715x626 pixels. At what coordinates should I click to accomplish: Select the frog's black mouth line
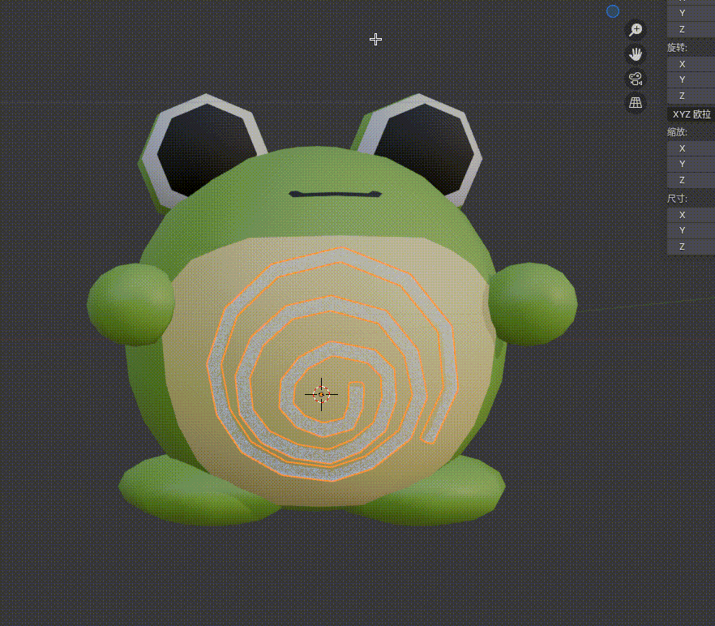[x=335, y=195]
